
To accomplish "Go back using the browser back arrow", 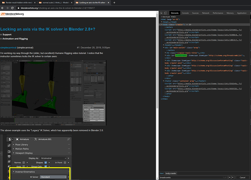I will tap(3, 8).
